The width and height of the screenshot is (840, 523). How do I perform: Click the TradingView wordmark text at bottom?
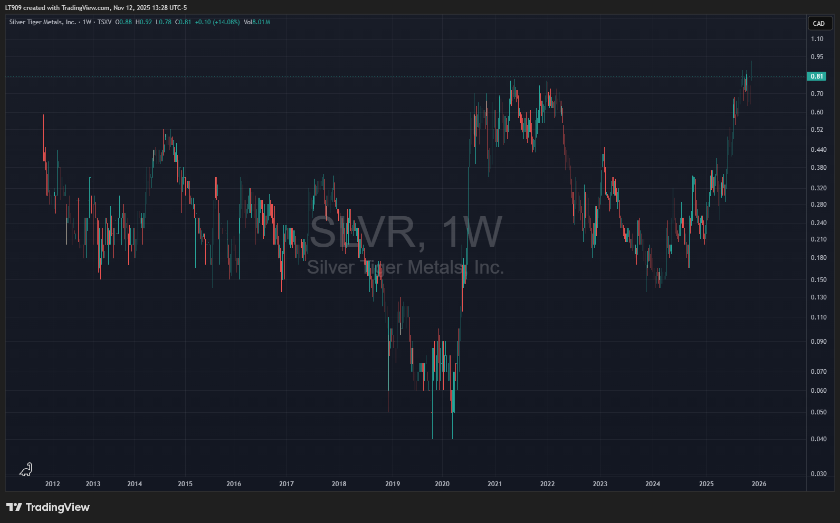tap(58, 507)
